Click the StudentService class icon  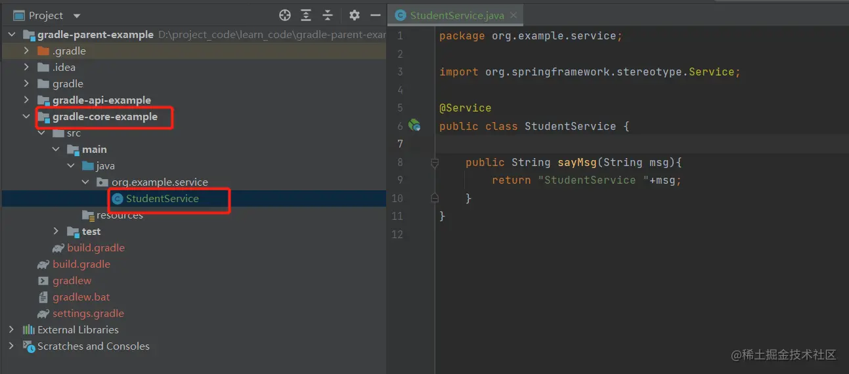coord(118,198)
